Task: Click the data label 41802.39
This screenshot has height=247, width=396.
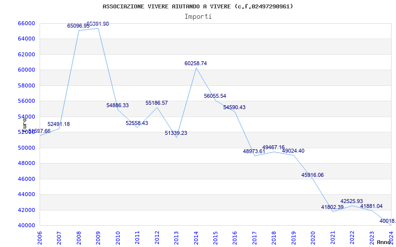Action: pos(332,207)
